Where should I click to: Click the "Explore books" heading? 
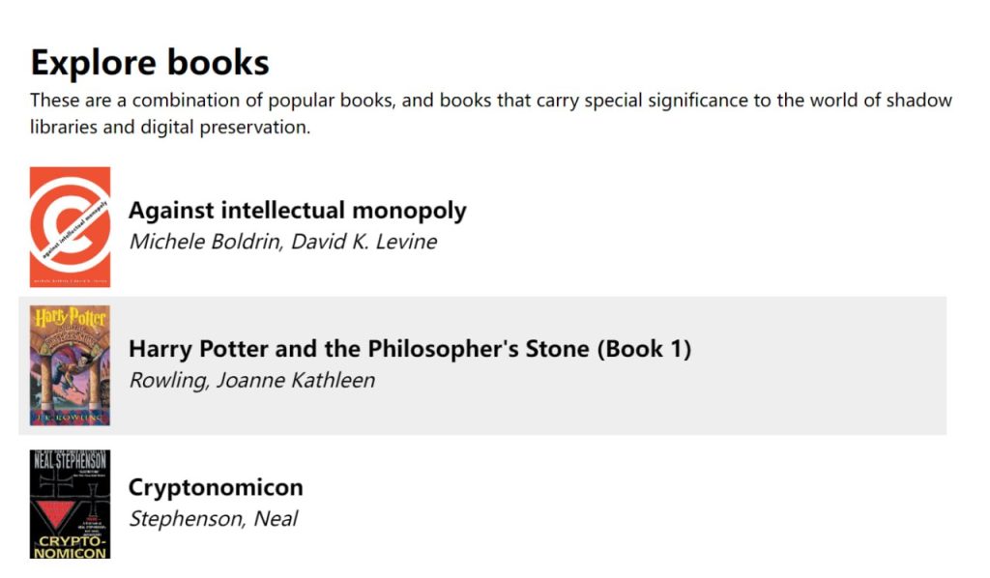point(150,63)
